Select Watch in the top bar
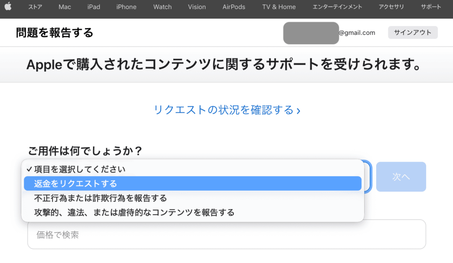453x263 pixels. click(x=162, y=7)
